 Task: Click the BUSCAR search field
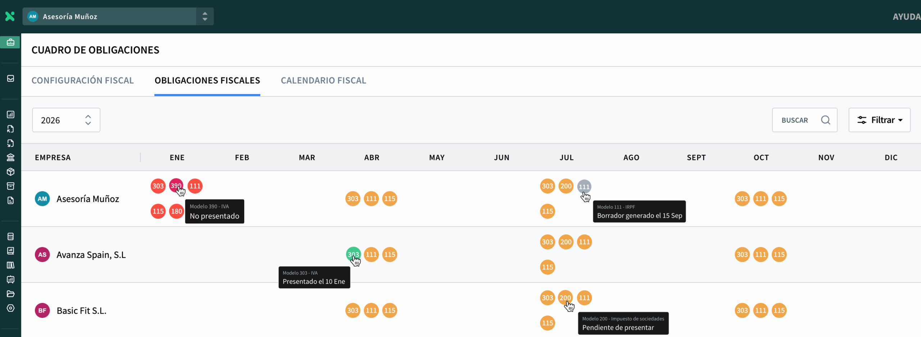pos(795,120)
